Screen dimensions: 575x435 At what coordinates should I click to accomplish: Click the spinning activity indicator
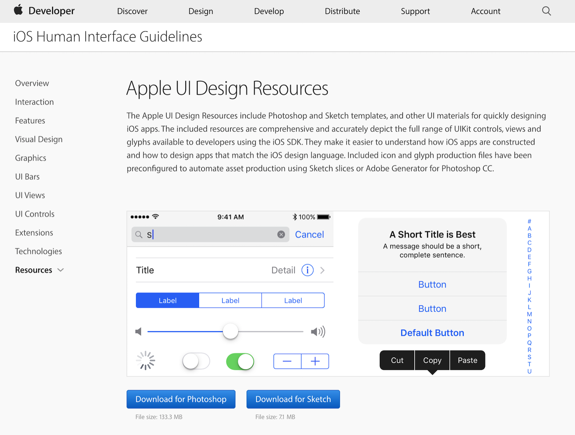pyautogui.click(x=146, y=361)
